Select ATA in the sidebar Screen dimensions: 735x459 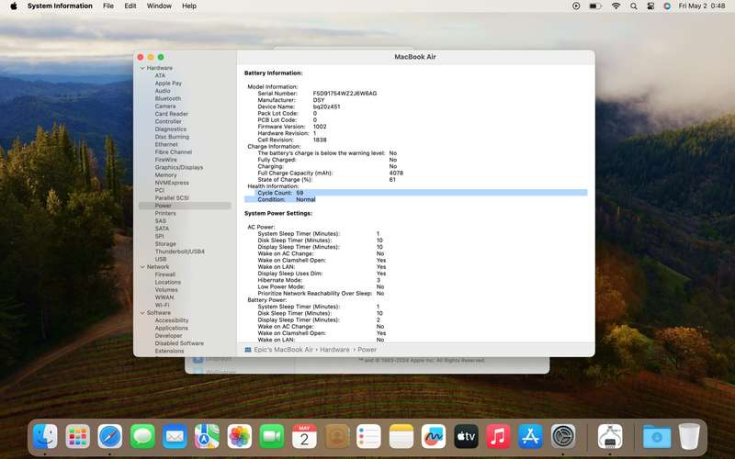pos(160,75)
